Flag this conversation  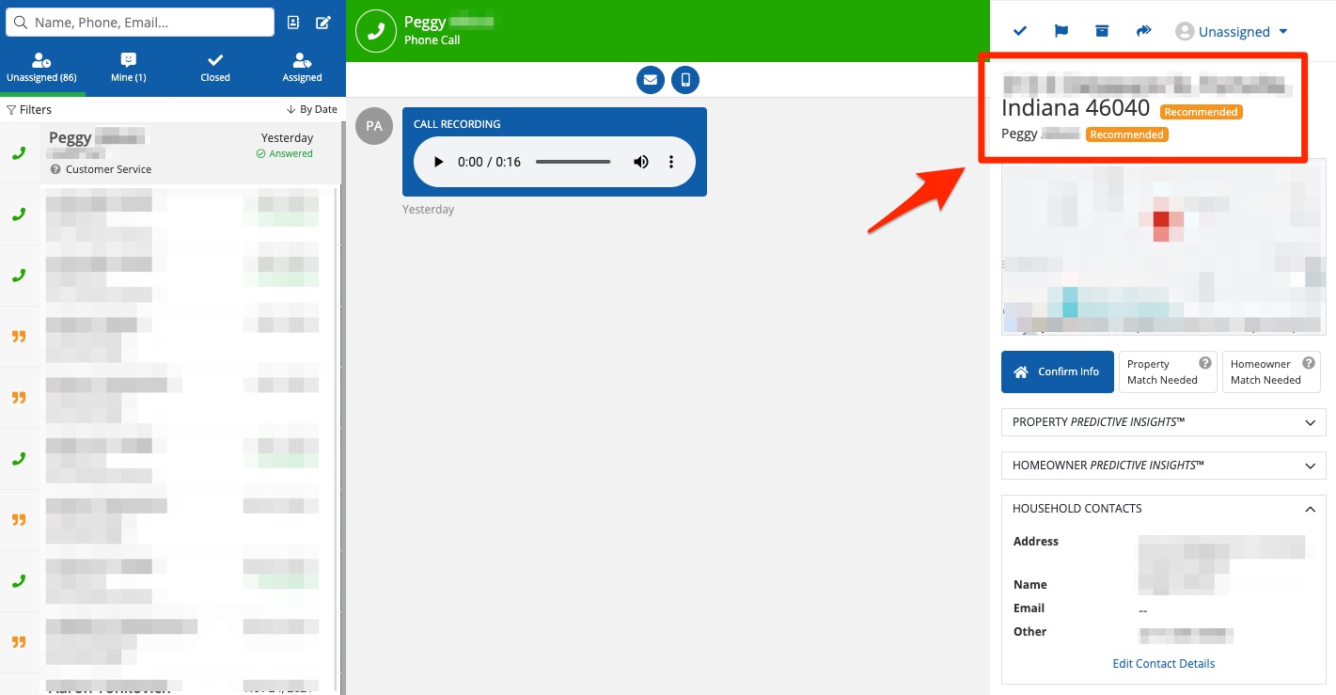1061,31
